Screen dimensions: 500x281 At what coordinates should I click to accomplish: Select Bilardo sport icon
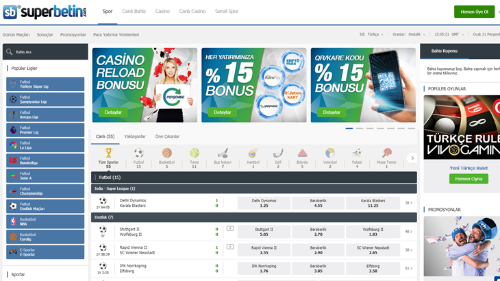[x=302, y=153]
